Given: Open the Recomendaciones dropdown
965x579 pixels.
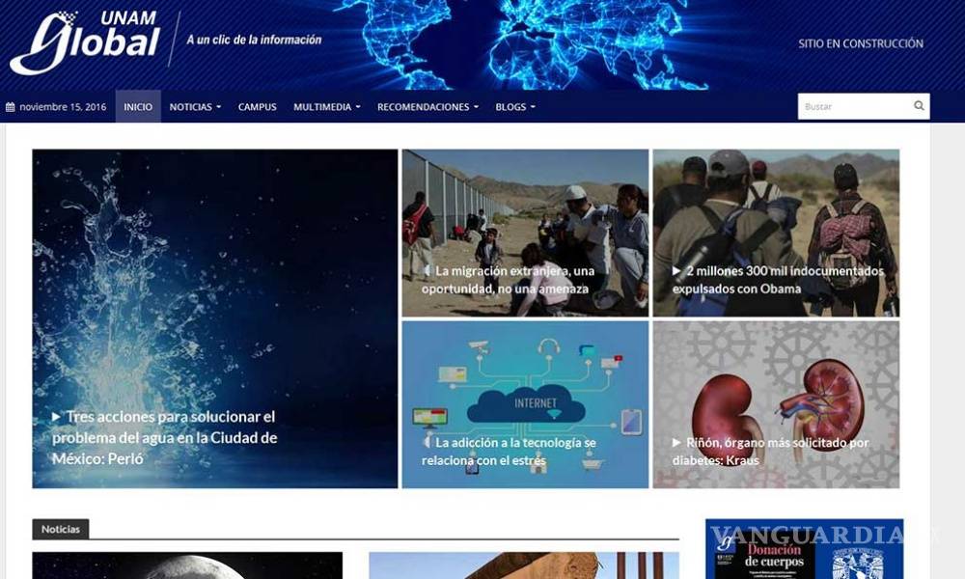Looking at the screenshot, I should click(427, 107).
